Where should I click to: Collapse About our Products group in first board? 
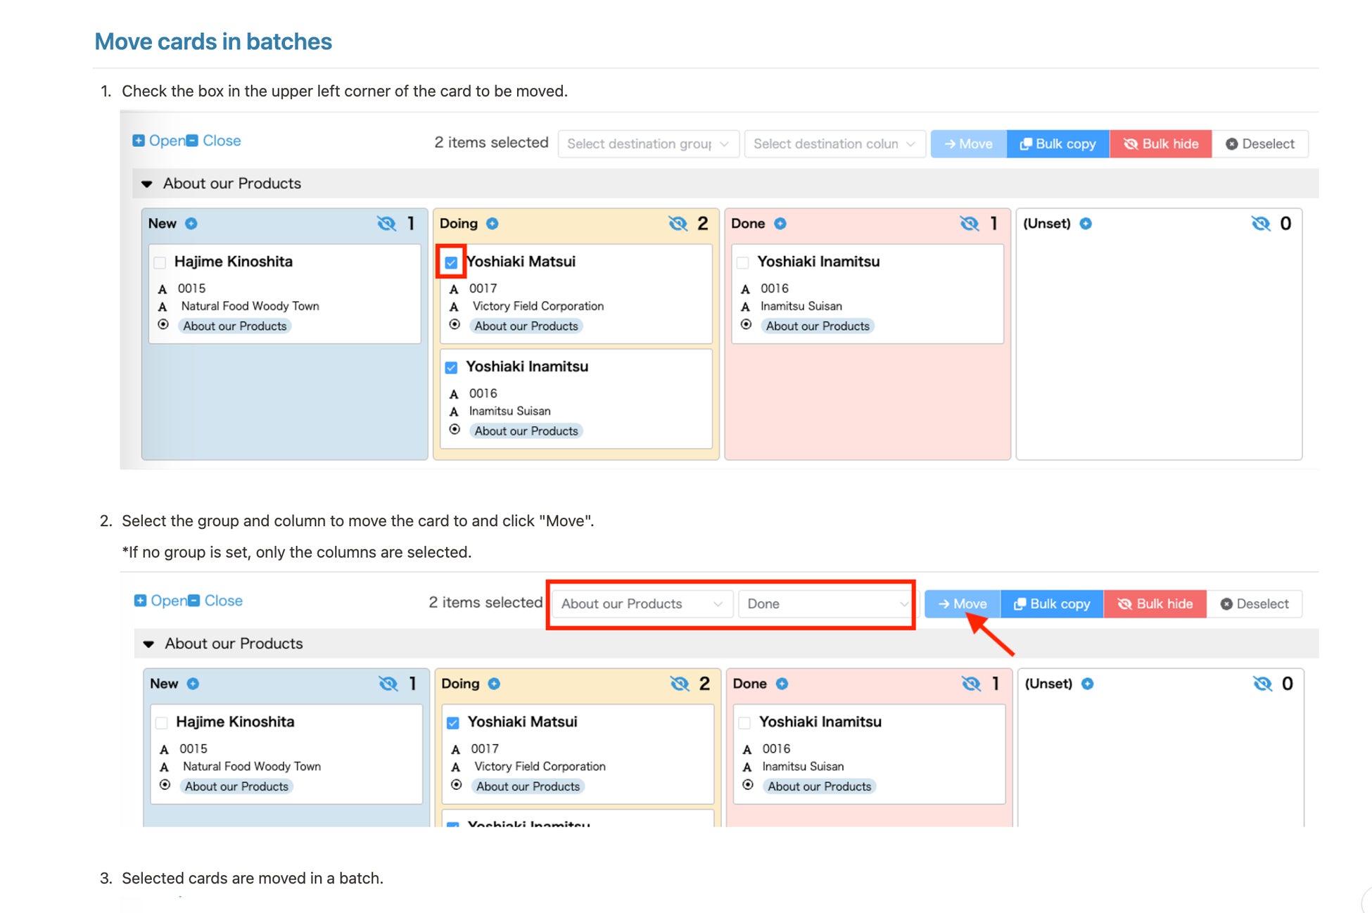(147, 184)
